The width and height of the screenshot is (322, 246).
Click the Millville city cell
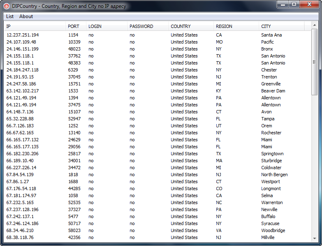point(268,237)
